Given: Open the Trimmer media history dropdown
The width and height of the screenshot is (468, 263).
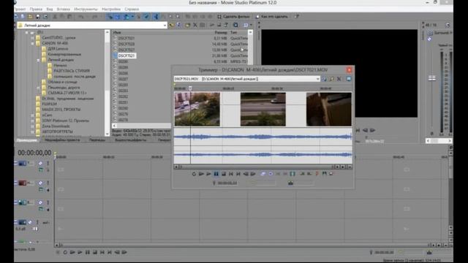Looking at the screenshot, I should click(317, 79).
